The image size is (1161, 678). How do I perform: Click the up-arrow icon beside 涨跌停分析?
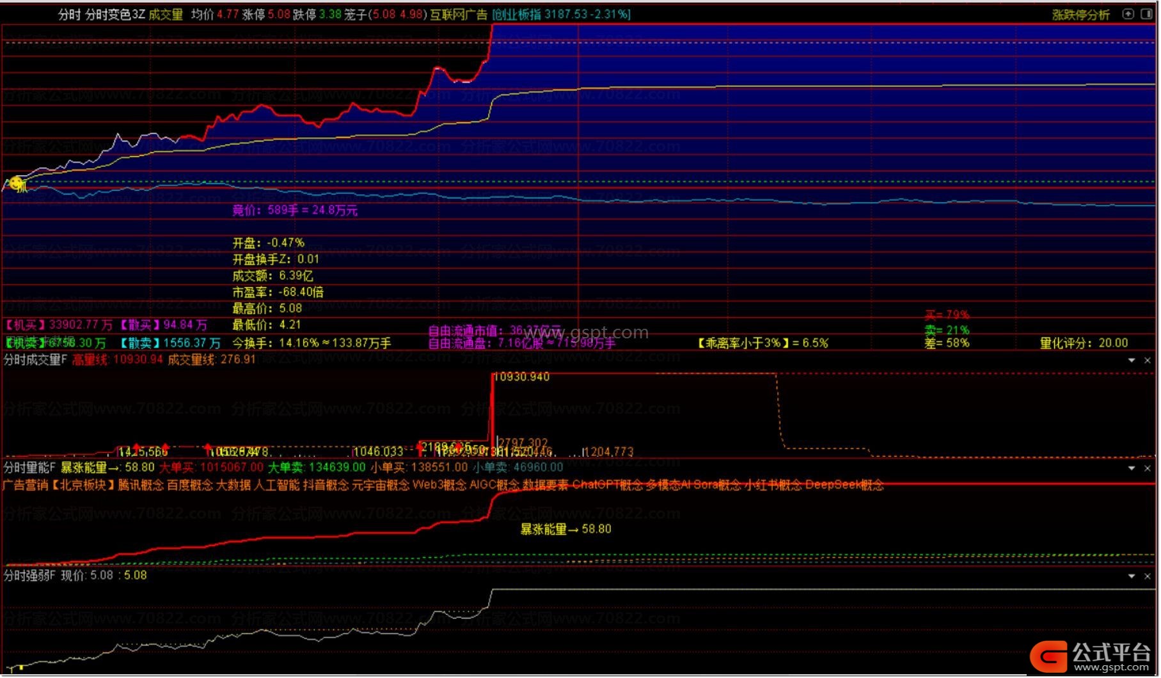point(1128,13)
